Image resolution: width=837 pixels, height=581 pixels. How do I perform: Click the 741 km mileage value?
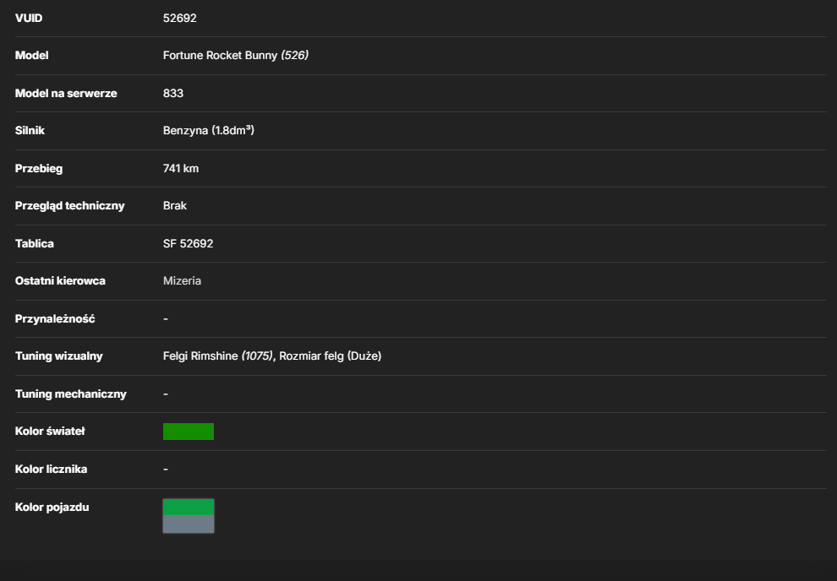181,168
